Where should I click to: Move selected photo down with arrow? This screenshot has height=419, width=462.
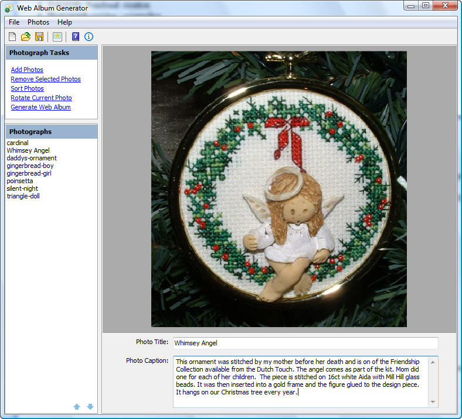coord(90,407)
